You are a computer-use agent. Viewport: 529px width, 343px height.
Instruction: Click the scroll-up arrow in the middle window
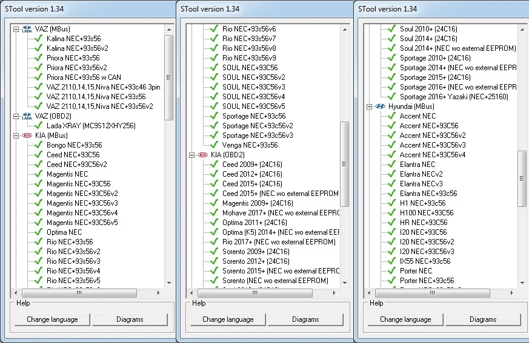pos(345,30)
